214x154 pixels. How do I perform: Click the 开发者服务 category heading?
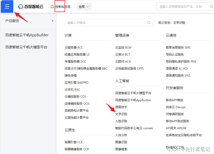[174, 88]
